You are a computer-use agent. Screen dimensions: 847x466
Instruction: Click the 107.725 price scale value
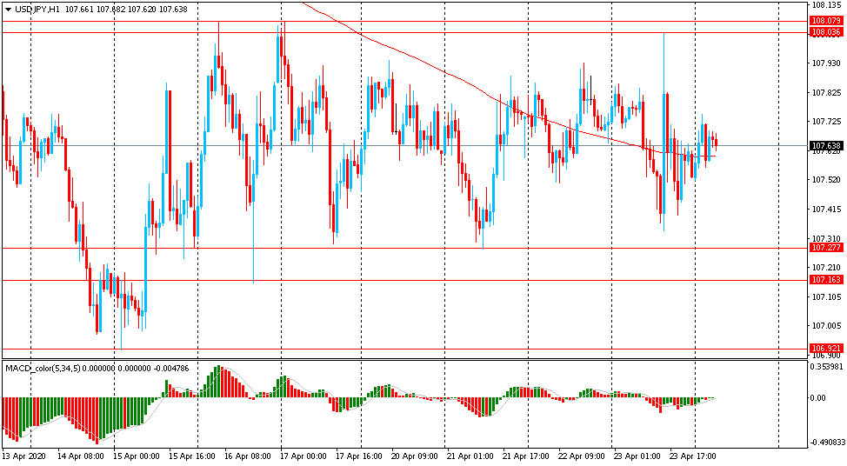coord(826,122)
